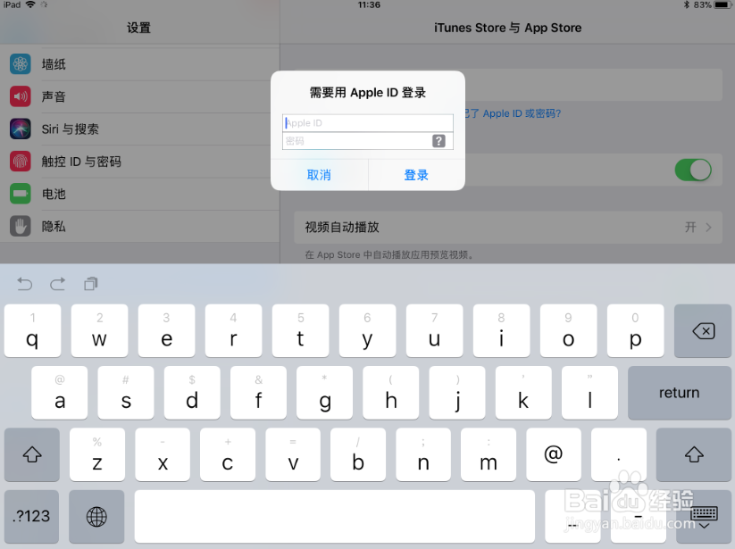Tap the forgot Apple ID 或密码 link
The width and height of the screenshot is (735, 549).
click(x=513, y=114)
